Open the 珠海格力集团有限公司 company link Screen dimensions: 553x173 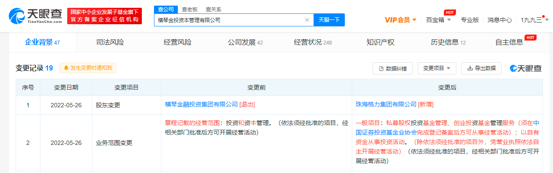coord(386,105)
